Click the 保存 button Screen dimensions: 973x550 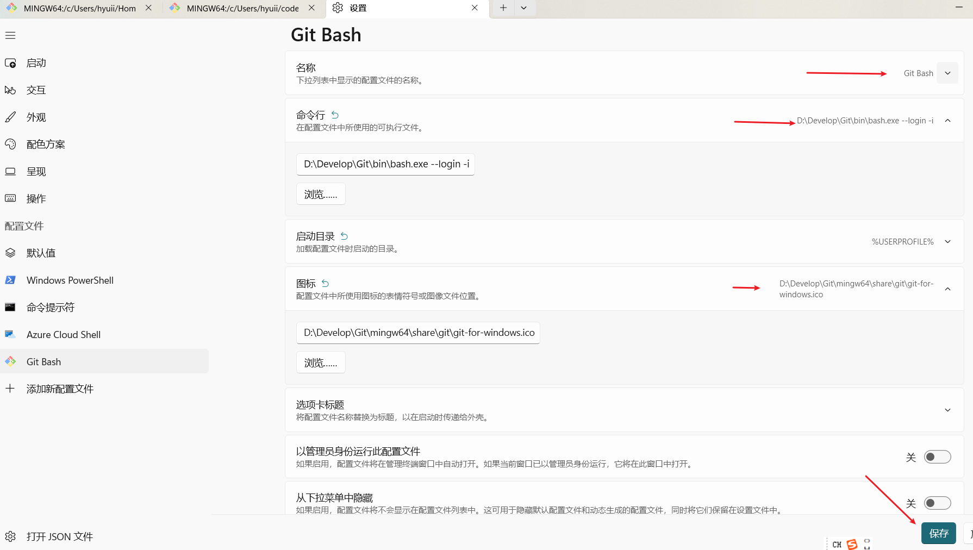point(939,534)
